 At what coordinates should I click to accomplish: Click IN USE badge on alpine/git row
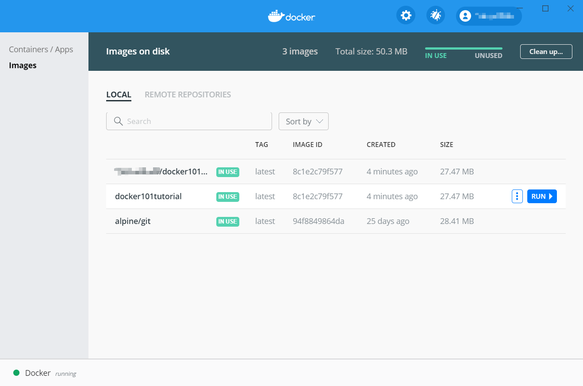click(228, 221)
